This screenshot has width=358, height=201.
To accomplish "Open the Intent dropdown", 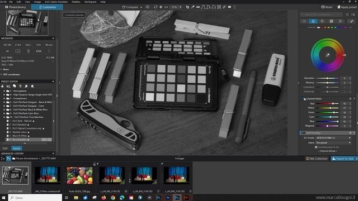I will [333, 143].
